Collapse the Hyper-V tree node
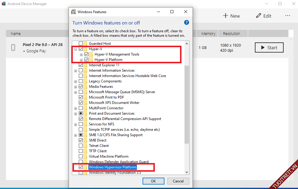This screenshot has height=189, width=298. [x=76, y=49]
